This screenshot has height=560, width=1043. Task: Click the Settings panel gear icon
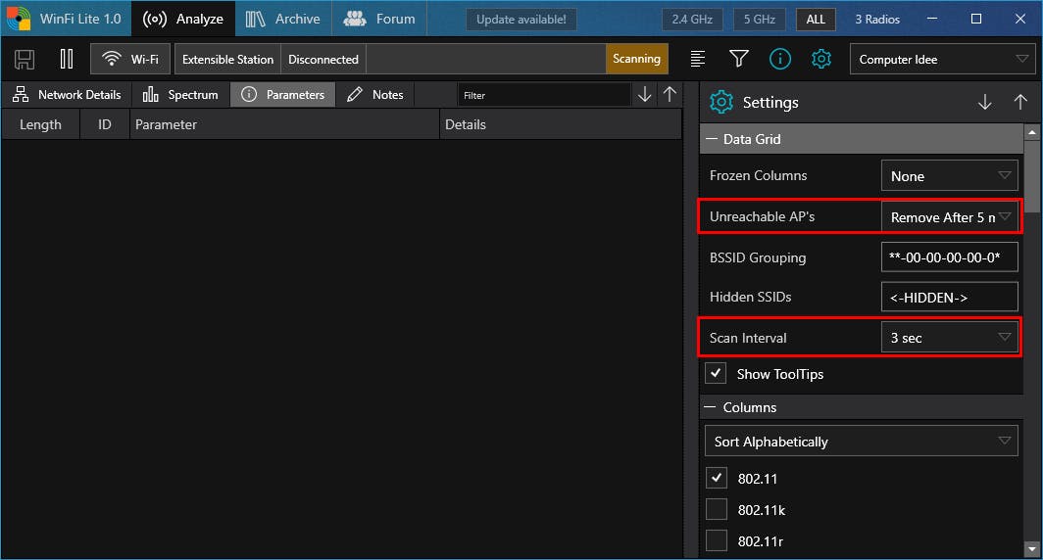[x=721, y=102]
